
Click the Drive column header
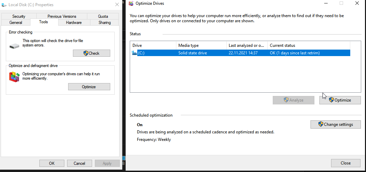pos(153,45)
